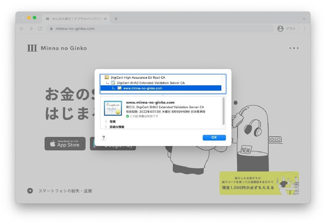Click the browser back arrow
Screen dimensions: 326x224
(x=22, y=28)
